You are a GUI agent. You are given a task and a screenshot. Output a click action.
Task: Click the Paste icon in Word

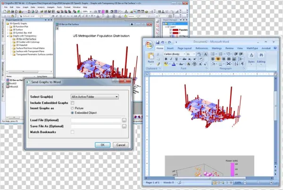150,58
